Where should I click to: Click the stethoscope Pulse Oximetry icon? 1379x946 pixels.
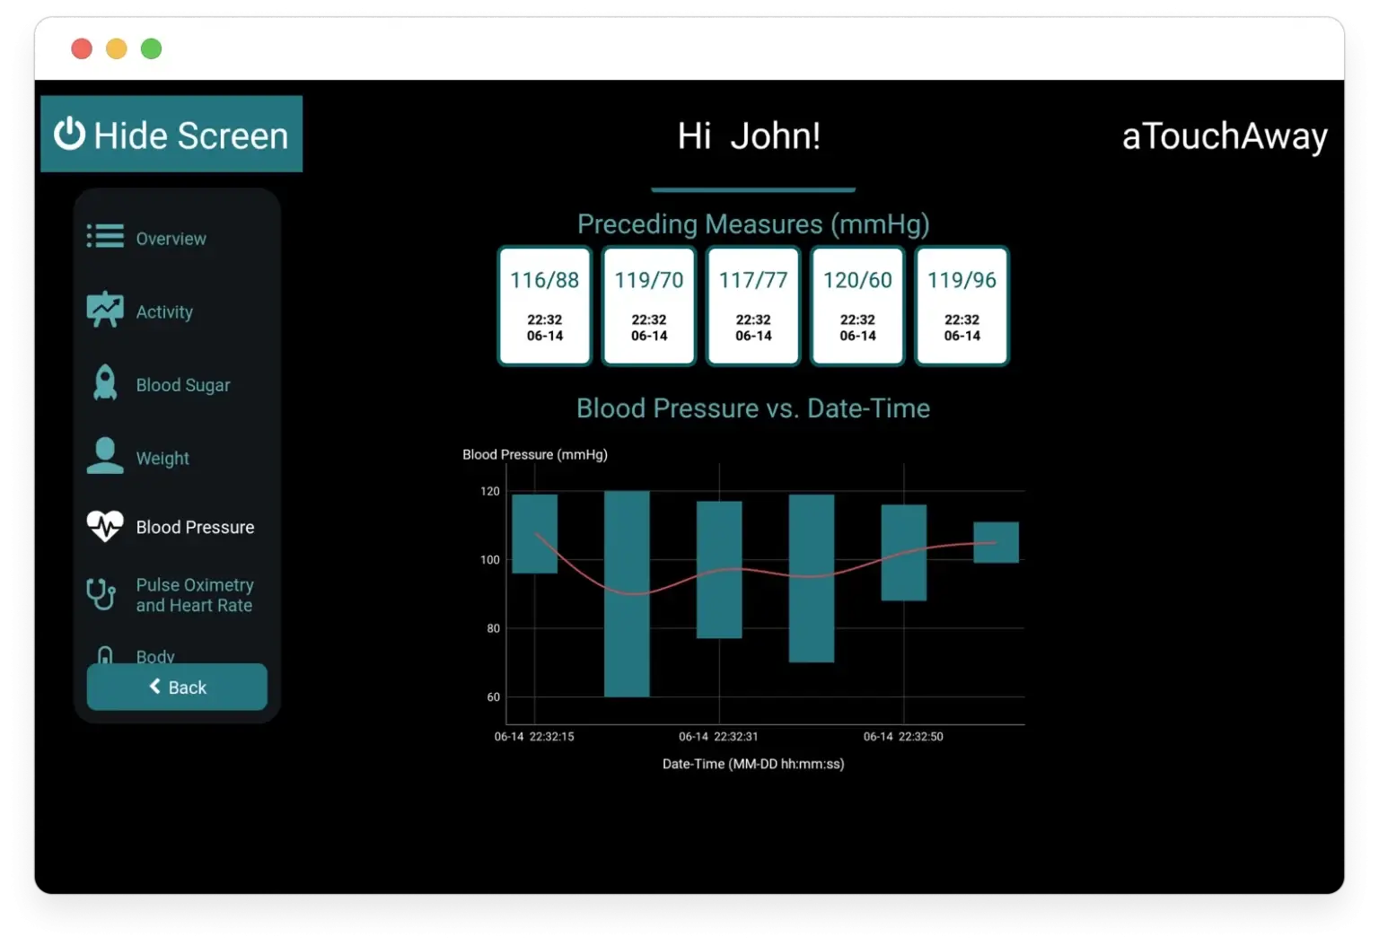click(101, 594)
